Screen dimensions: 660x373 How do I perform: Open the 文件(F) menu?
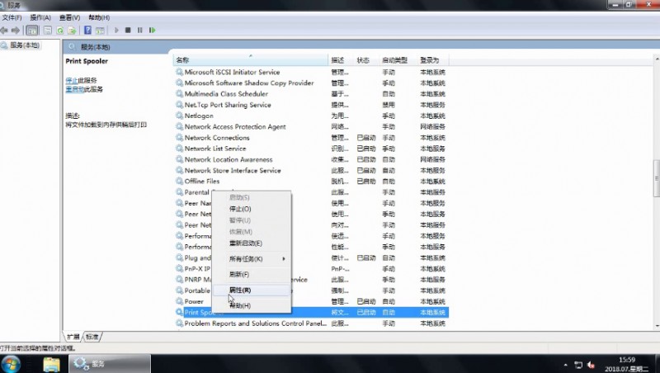(x=12, y=17)
